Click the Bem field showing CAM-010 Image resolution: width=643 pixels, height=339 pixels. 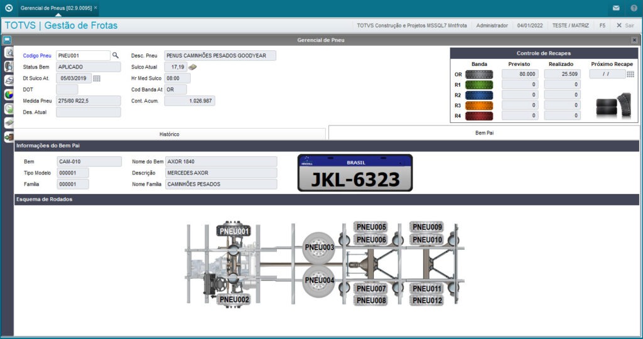89,161
